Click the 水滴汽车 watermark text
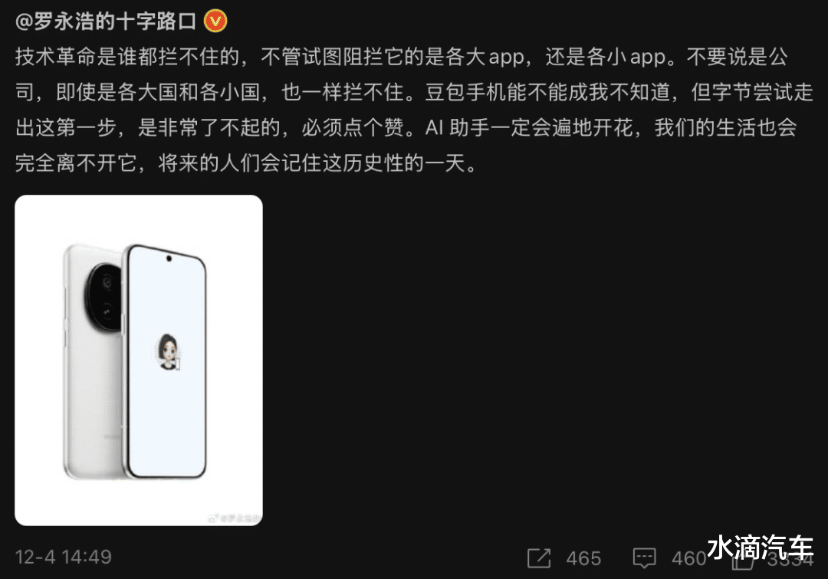This screenshot has height=579, width=828. tap(761, 547)
